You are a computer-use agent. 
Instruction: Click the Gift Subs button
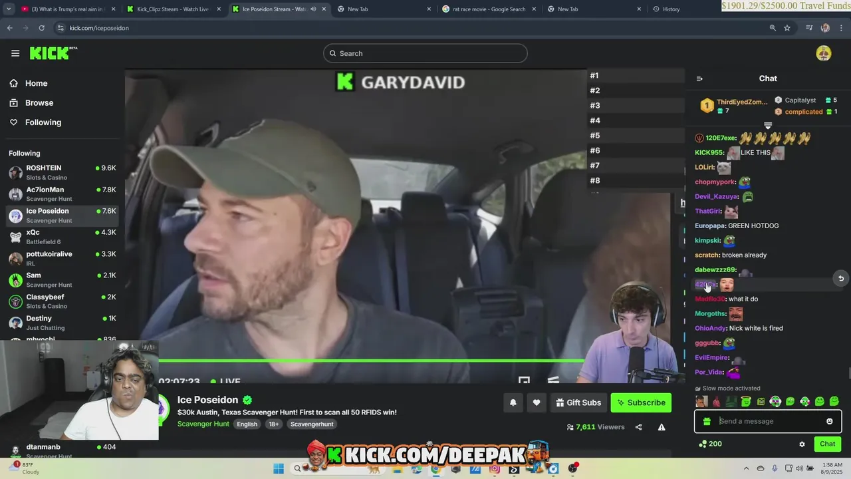(577, 402)
